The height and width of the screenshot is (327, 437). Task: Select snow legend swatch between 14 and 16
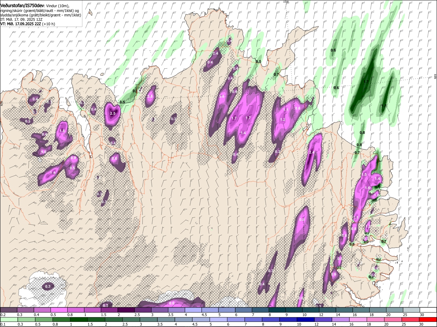pyautogui.click(x=344, y=310)
